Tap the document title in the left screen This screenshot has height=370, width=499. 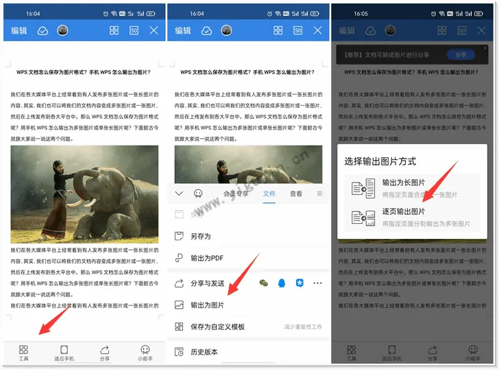pos(84,72)
